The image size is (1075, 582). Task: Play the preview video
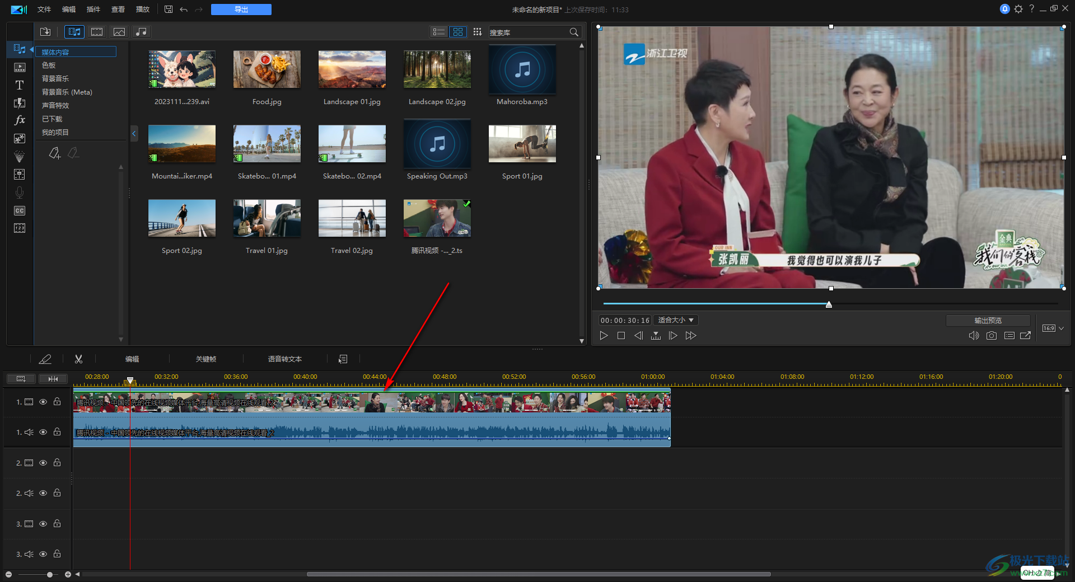tap(604, 335)
